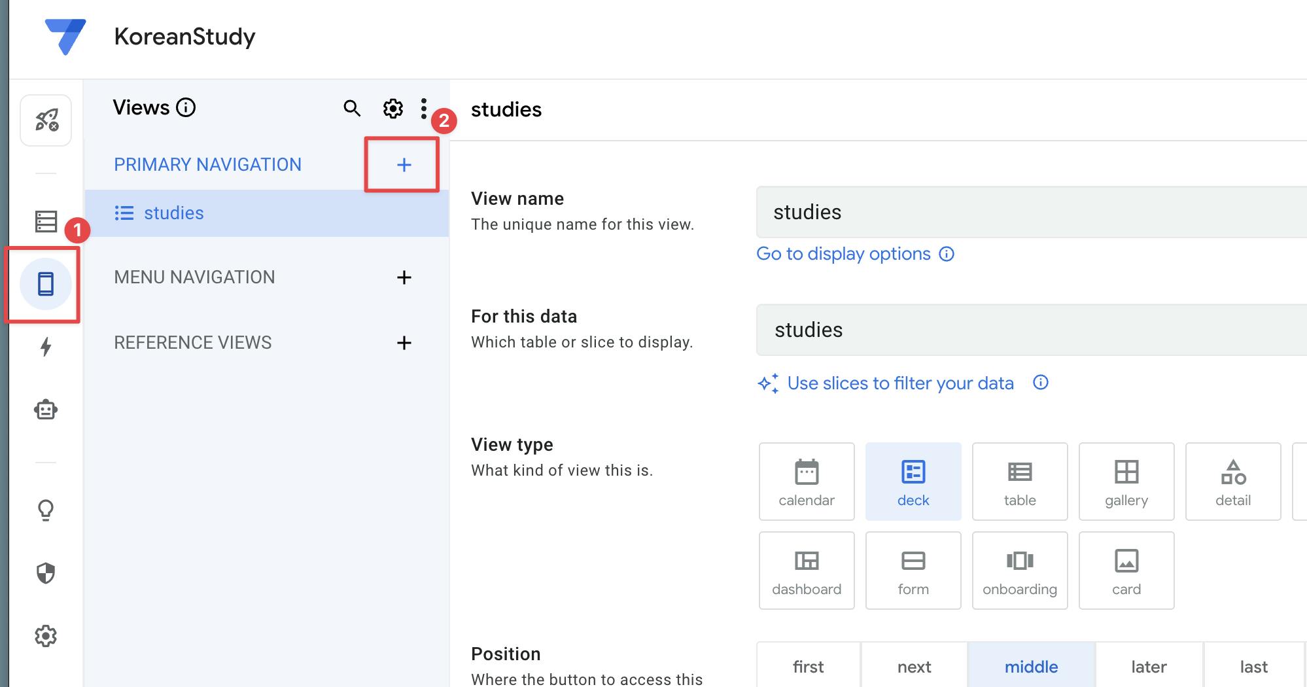Open the Views settings gear icon
This screenshot has height=687, width=1307.
coord(392,109)
